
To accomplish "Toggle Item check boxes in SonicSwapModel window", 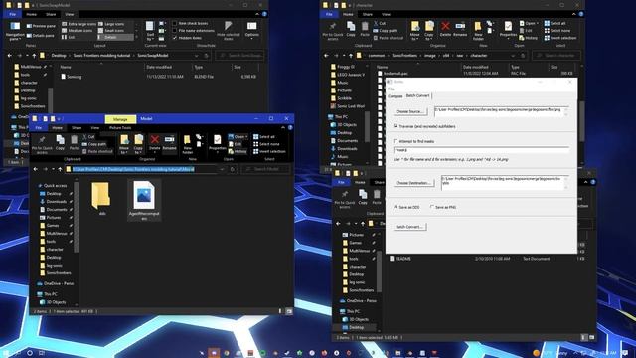I will [x=191, y=23].
